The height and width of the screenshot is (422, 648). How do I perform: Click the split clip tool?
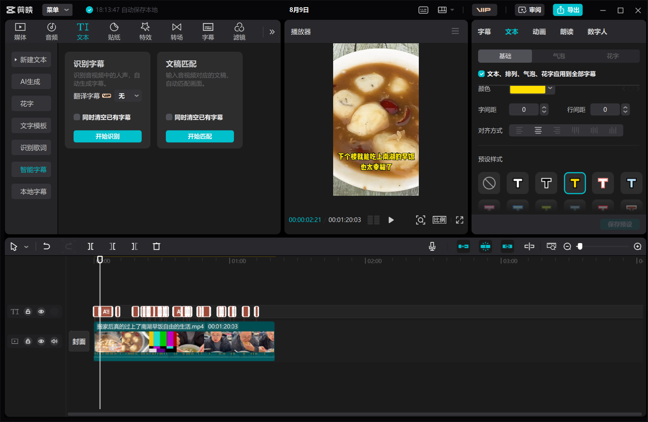[90, 246]
